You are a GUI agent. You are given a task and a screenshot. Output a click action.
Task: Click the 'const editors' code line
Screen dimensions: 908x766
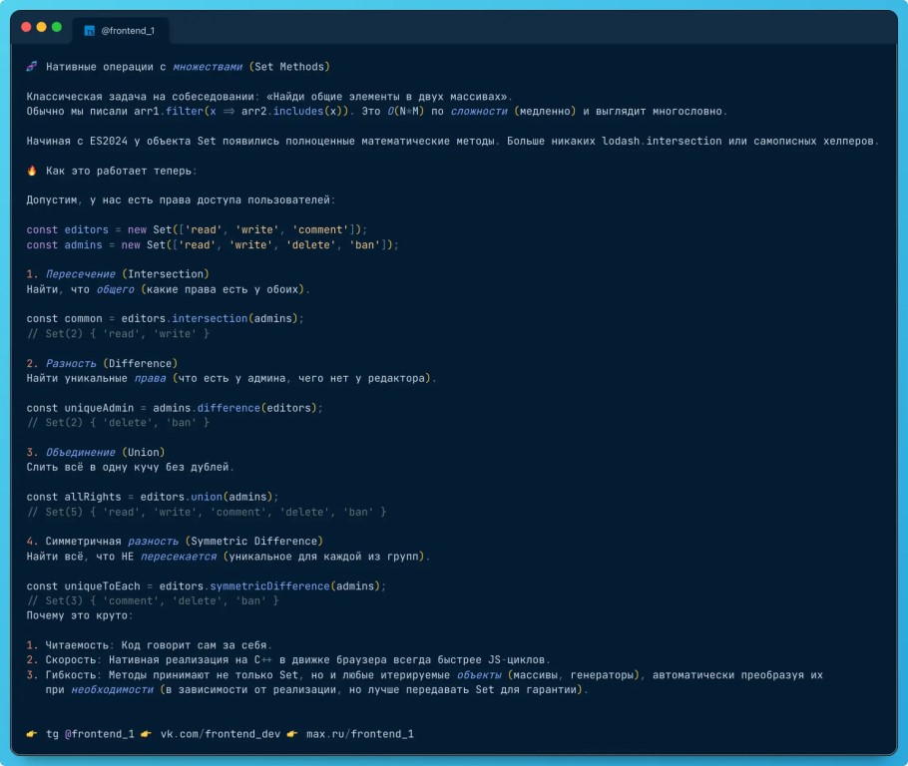197,229
